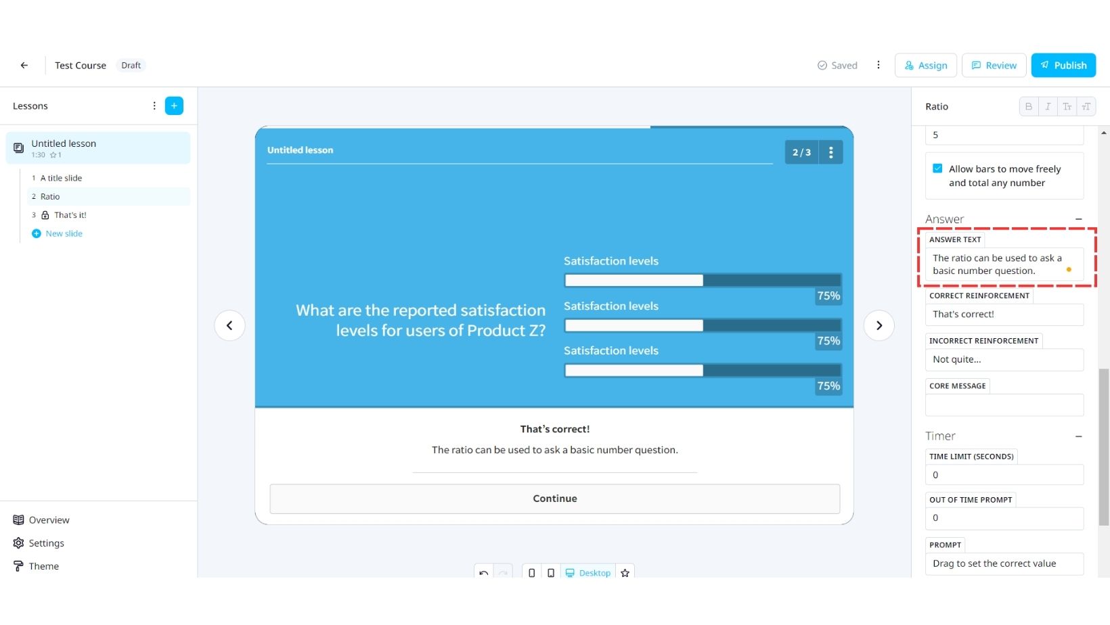Switch to tablet preview
The image size is (1110, 625).
[x=550, y=572]
